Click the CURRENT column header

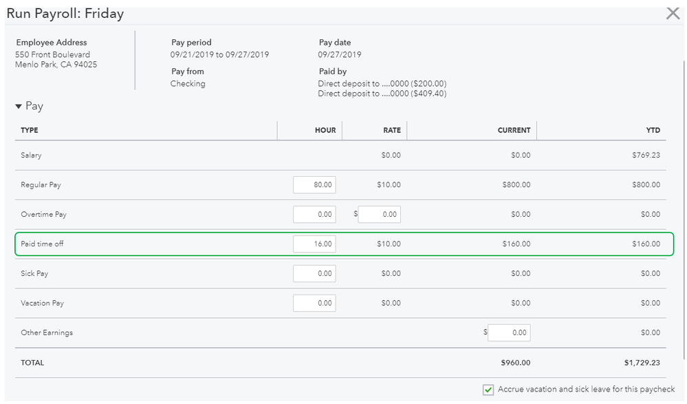tap(514, 130)
